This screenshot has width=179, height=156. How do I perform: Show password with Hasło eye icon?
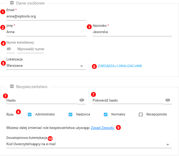click(x=82, y=100)
